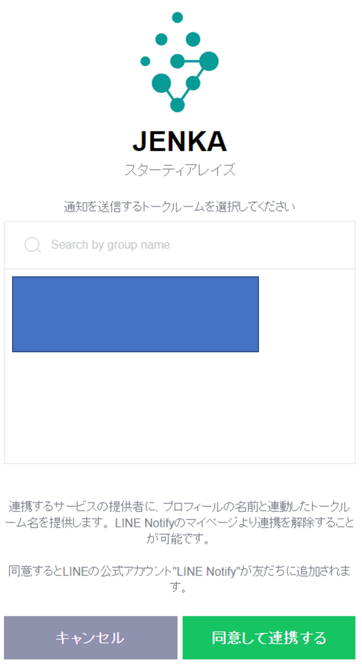
Task: Click the magnifying glass search icon
Action: 32,245
